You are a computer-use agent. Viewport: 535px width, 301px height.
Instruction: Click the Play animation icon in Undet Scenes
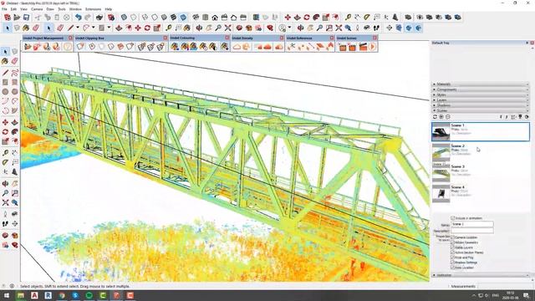click(373, 47)
